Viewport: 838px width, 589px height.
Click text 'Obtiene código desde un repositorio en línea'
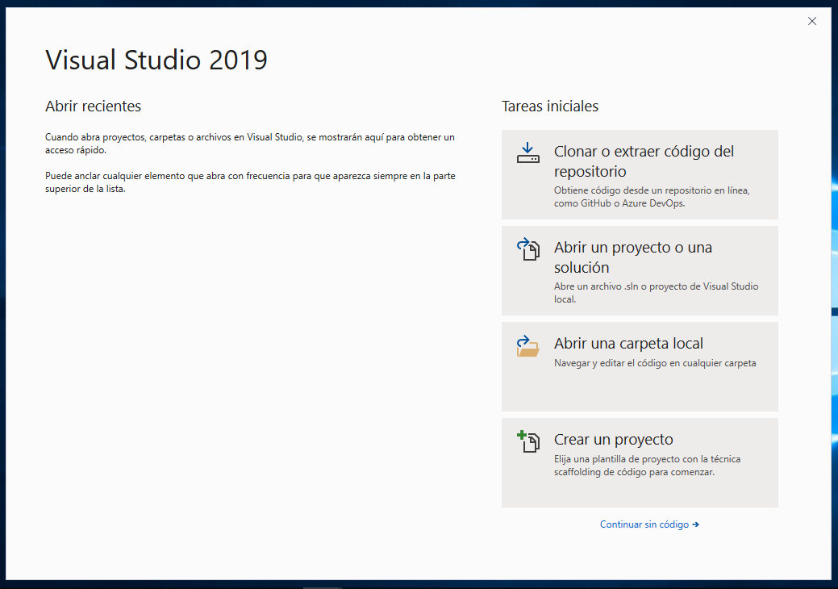pos(652,190)
